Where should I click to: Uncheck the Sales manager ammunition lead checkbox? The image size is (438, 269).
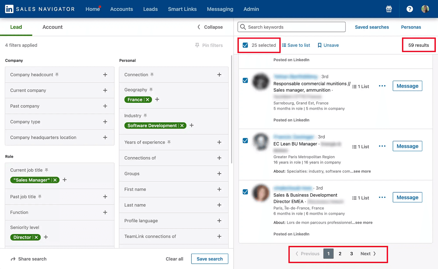(x=245, y=80)
